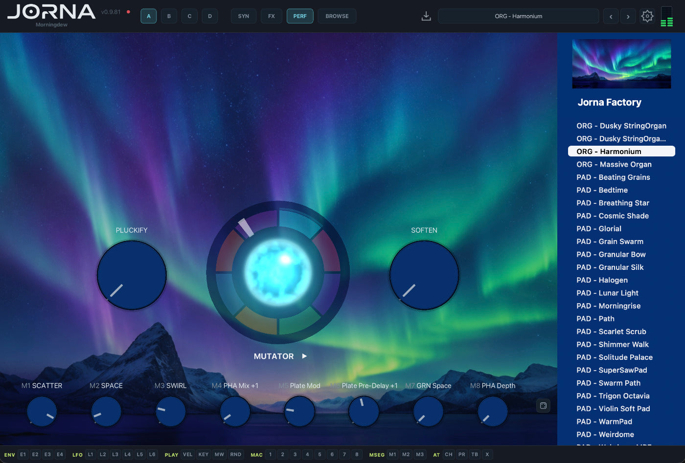The image size is (685, 463).
Task: Open the BROWSE tab
Action: click(x=337, y=16)
